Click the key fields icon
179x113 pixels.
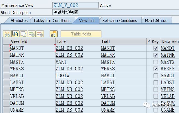point(53,34)
